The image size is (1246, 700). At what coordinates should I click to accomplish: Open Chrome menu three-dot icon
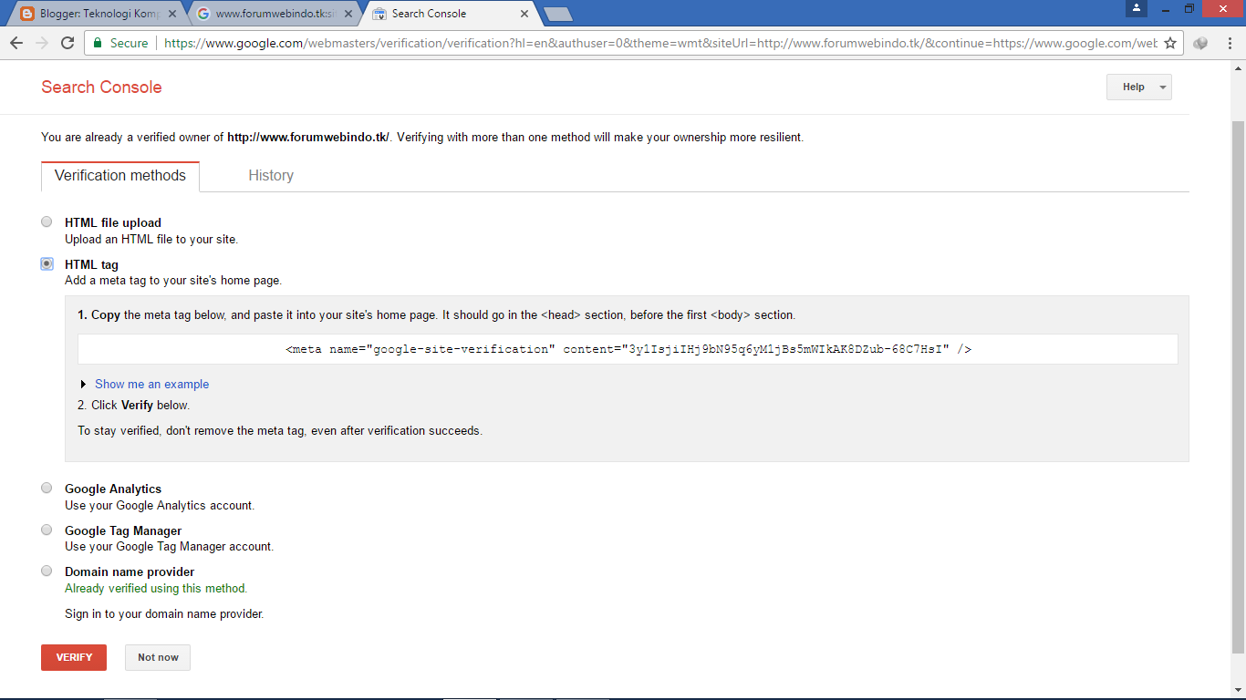[x=1229, y=43]
